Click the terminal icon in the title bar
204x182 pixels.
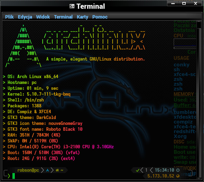click(72, 6)
